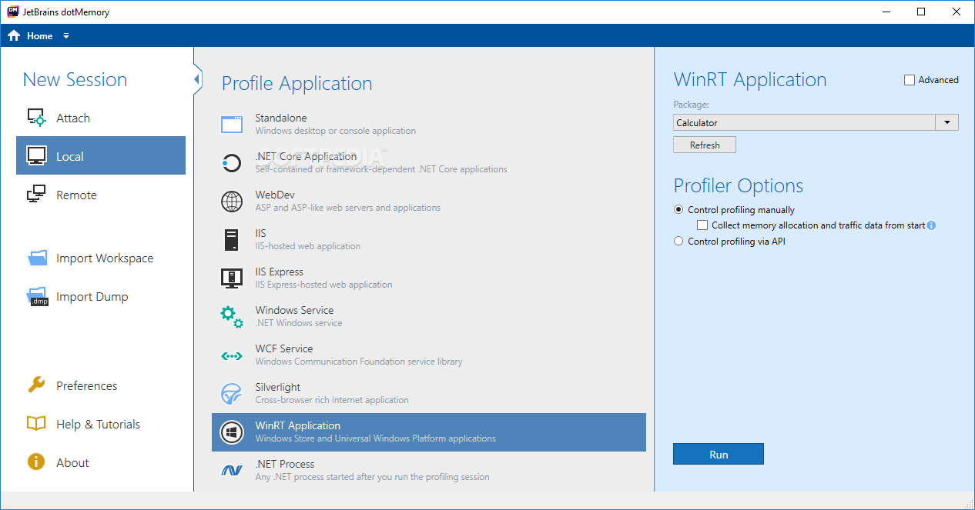
Task: Open Import Dump
Action: 101,297
